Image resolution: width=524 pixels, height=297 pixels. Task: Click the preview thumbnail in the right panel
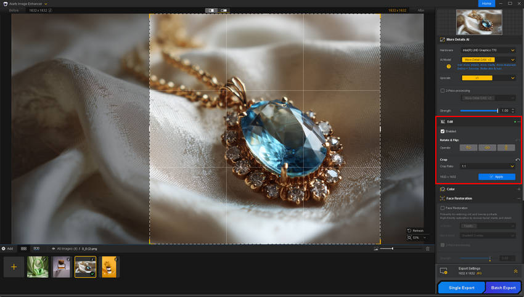point(479,22)
